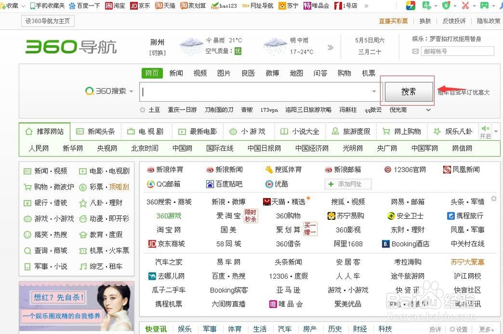Viewport: 503px width, 334px height.
Task: Open the 携程旅行 link
Action: tap(465, 216)
